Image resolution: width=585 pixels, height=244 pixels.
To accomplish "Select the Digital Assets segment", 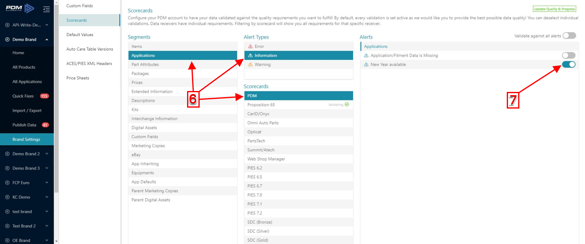I will click(x=183, y=128).
